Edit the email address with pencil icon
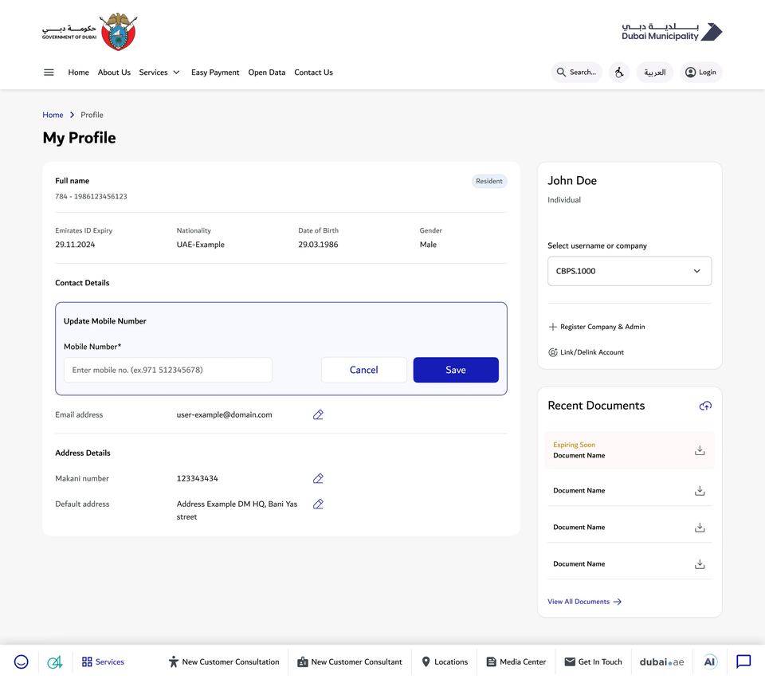Image resolution: width=765 pixels, height=679 pixels. click(318, 414)
